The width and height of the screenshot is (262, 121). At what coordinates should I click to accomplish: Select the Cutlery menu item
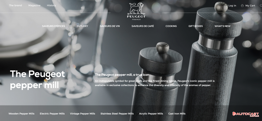[x=82, y=26]
